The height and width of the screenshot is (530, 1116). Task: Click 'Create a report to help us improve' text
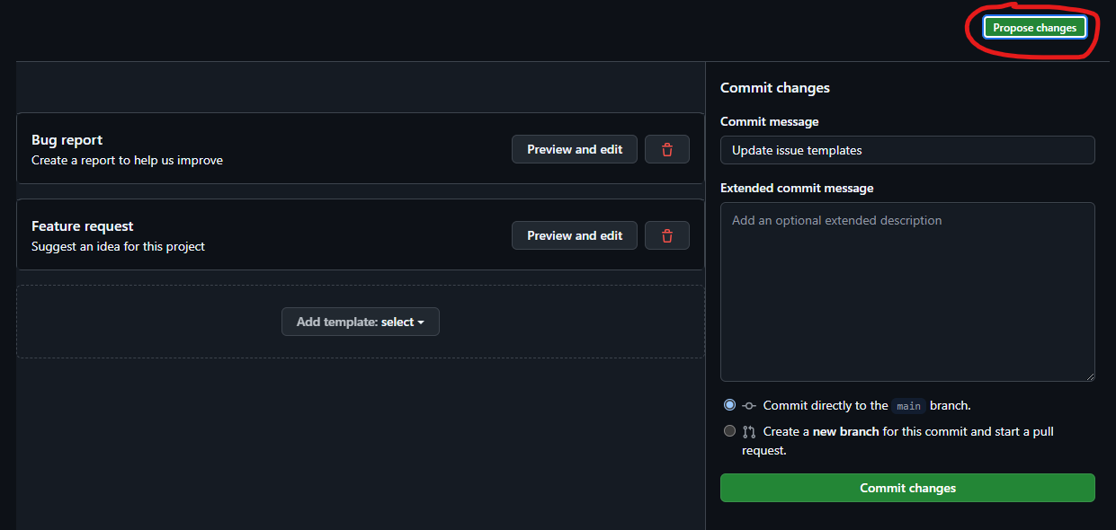click(x=127, y=161)
